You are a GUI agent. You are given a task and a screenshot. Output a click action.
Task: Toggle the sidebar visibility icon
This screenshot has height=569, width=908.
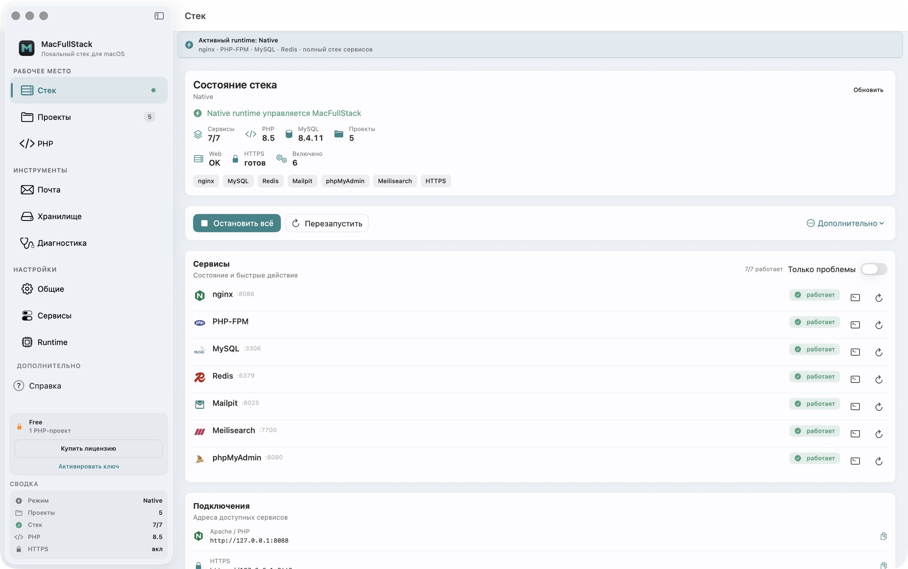pyautogui.click(x=159, y=16)
